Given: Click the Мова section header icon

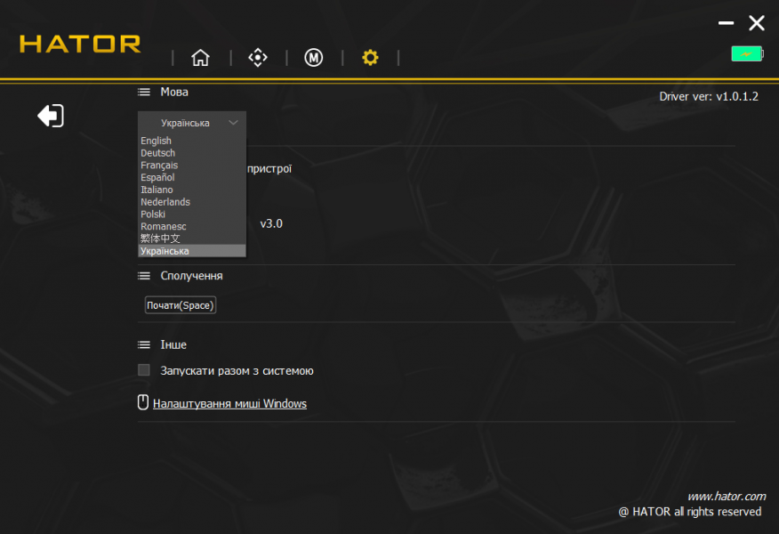Looking at the screenshot, I should pyautogui.click(x=144, y=92).
